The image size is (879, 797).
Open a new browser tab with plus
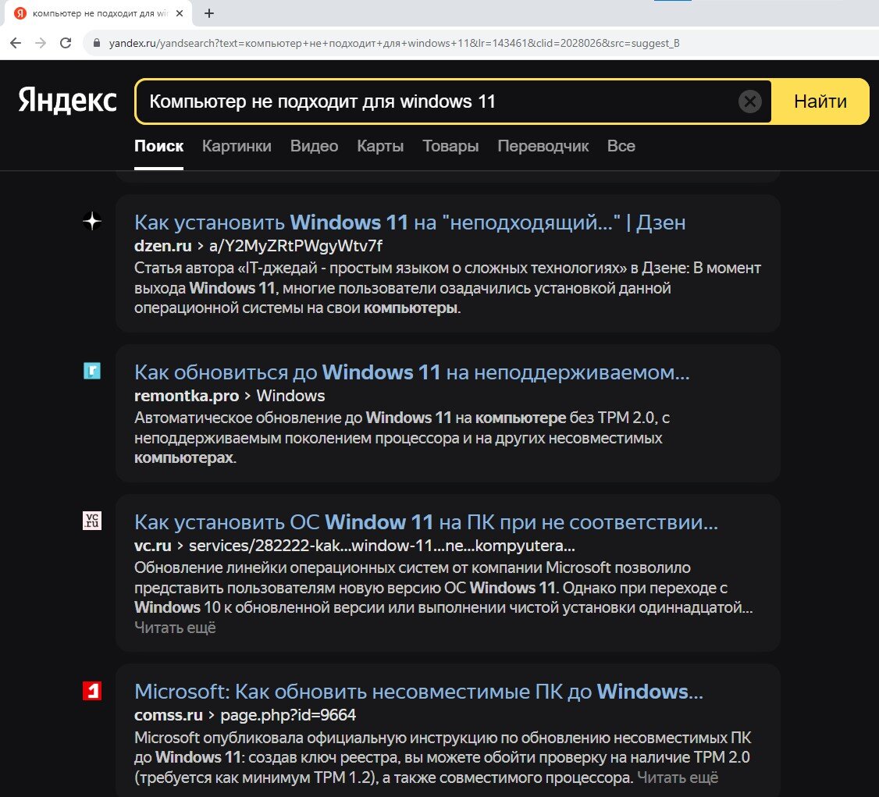pyautogui.click(x=209, y=13)
